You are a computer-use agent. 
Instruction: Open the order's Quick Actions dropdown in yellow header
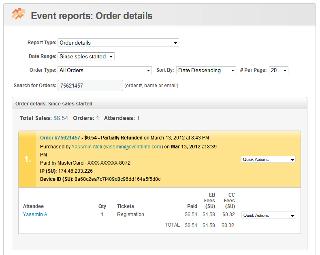coord(268,159)
